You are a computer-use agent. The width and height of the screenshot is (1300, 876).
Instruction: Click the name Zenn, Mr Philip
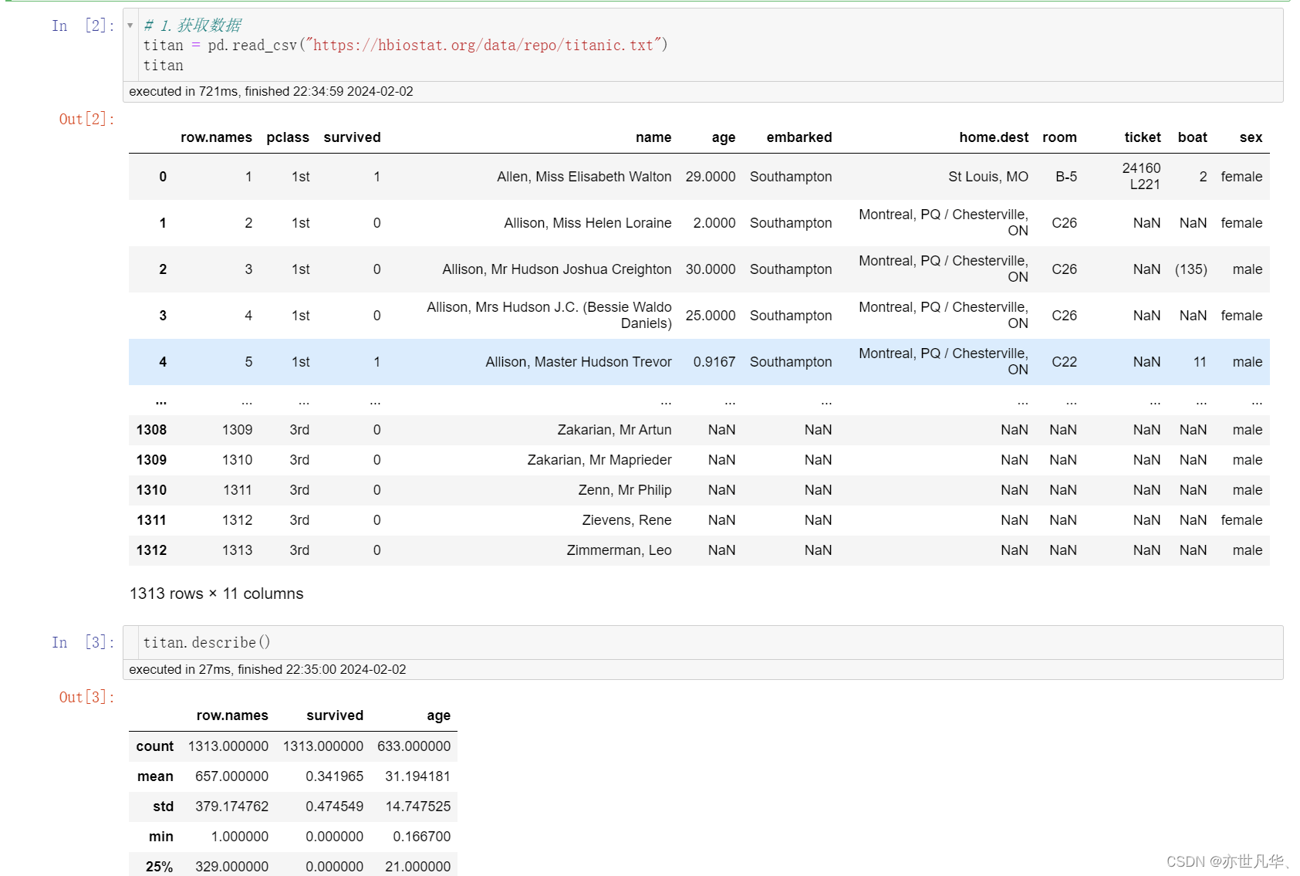625,490
